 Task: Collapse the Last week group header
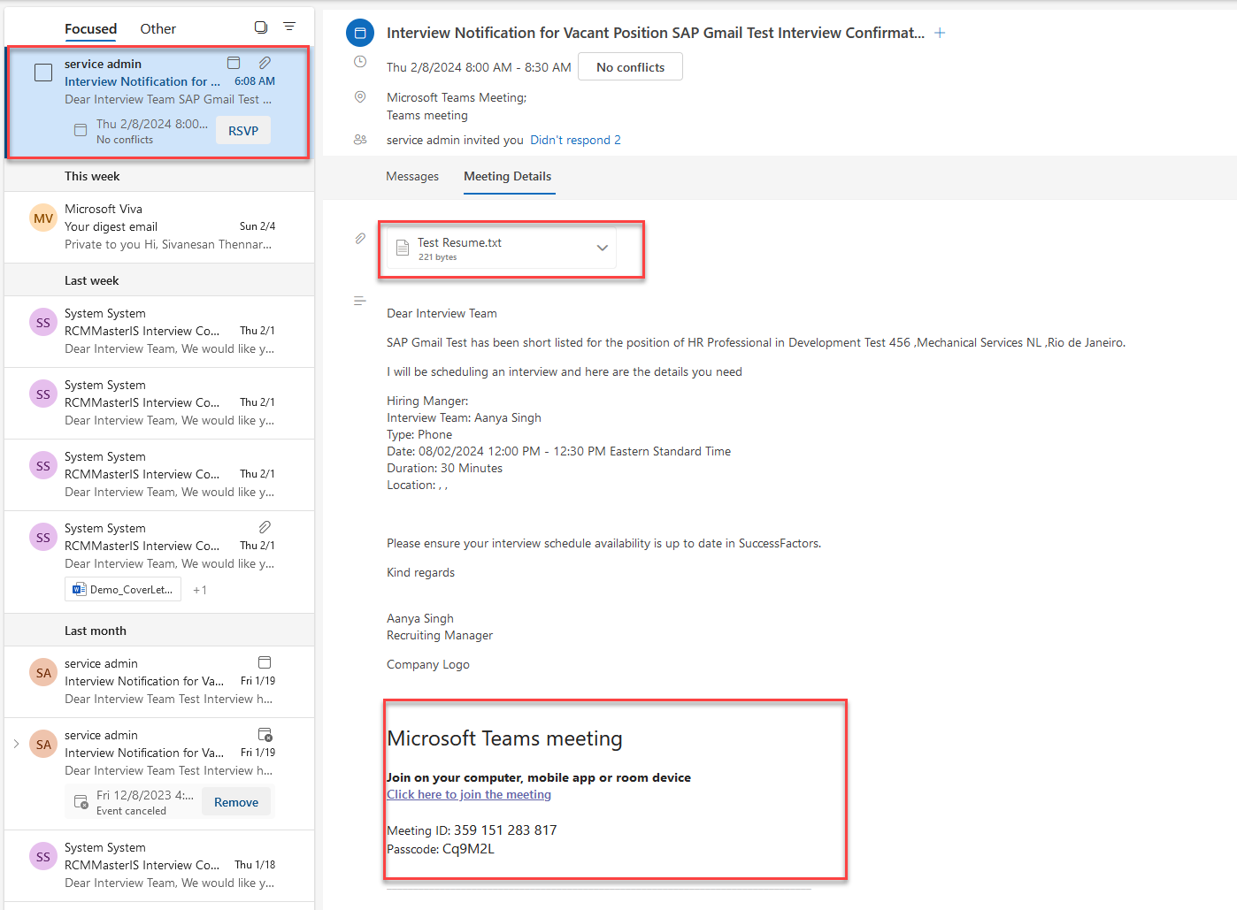pos(159,280)
